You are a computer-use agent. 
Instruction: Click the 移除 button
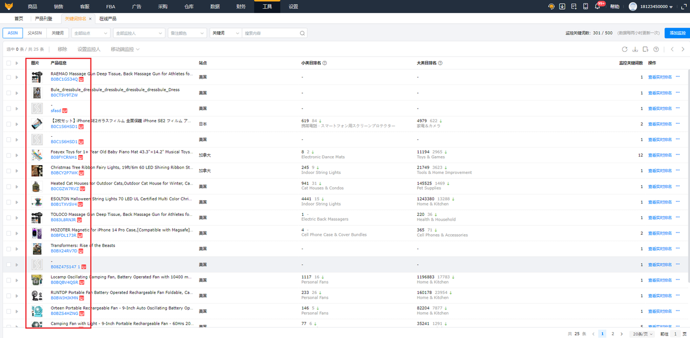63,49
